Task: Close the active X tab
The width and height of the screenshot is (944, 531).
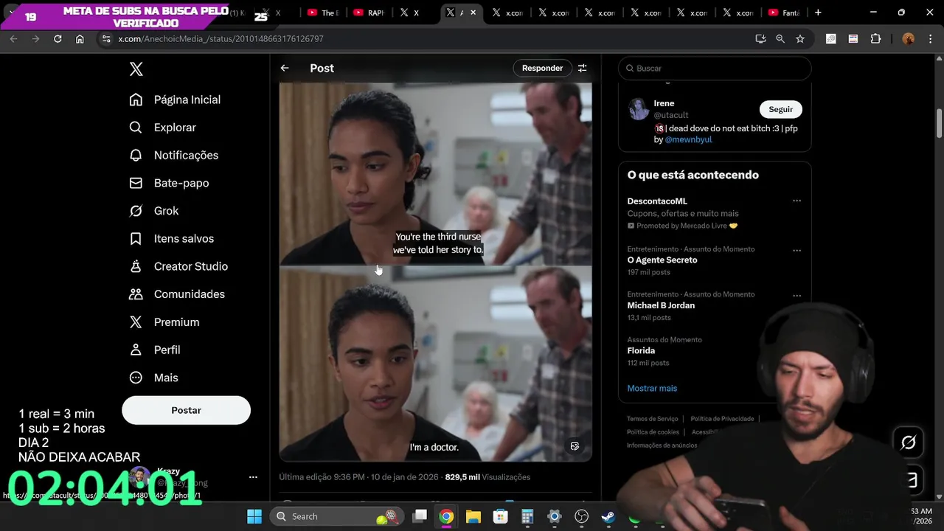Action: 473,13
